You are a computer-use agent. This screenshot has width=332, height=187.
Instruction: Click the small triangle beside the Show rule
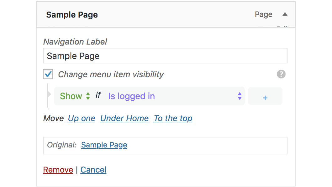click(x=49, y=94)
